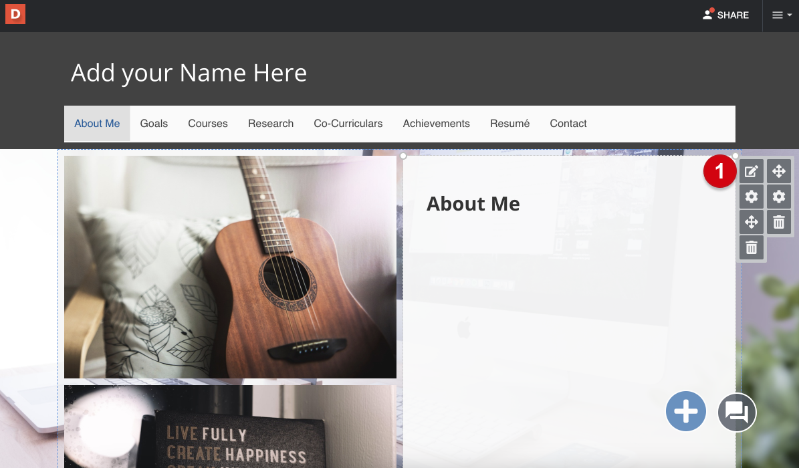Click the 'Add your Name Here' title
Image resolution: width=799 pixels, height=468 pixels.
pos(189,73)
